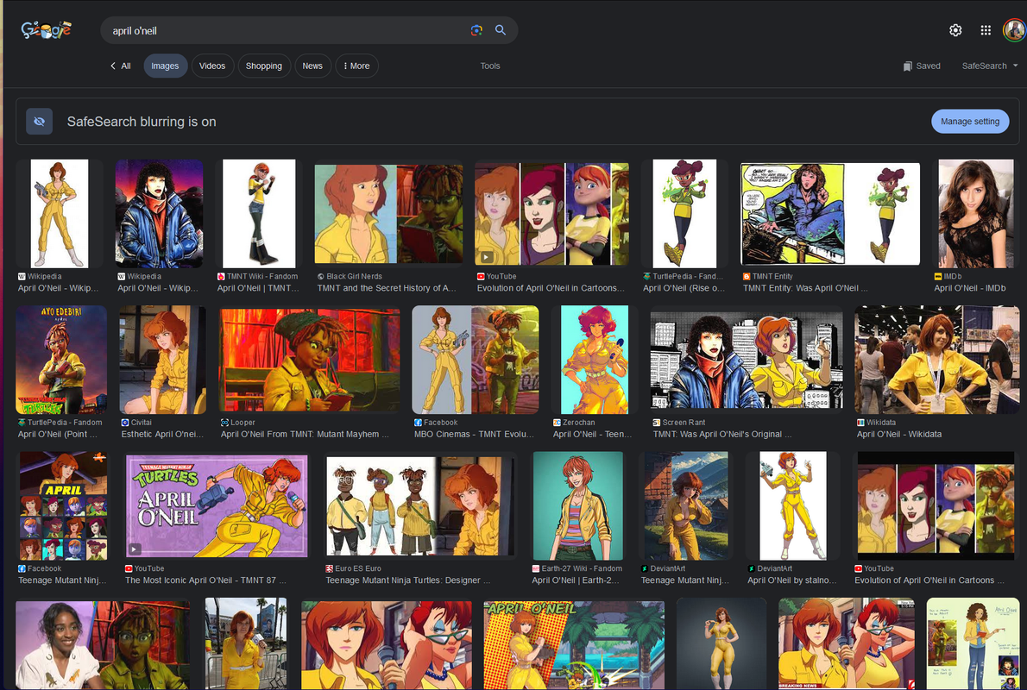Click video play badge on Evolution thumbnail
Image resolution: width=1027 pixels, height=690 pixels.
click(x=486, y=257)
